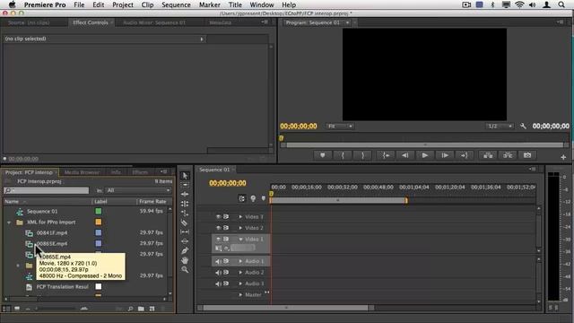This screenshot has height=323, width=574.
Task: Mute the Audio 1 track speaker
Action: (218, 261)
